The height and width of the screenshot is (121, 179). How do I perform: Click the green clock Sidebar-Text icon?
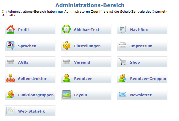[66, 29]
